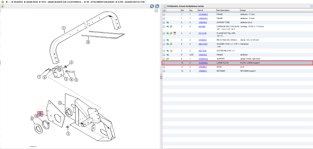The width and height of the screenshot is (313, 149).
Task: Click the add icon in the BAND row
Action: [164, 67]
